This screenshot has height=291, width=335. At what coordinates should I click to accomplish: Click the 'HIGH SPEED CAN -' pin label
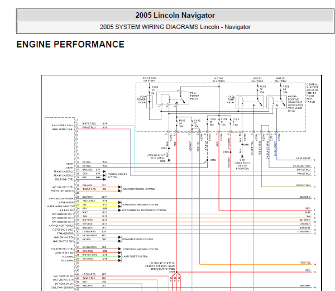(63, 129)
